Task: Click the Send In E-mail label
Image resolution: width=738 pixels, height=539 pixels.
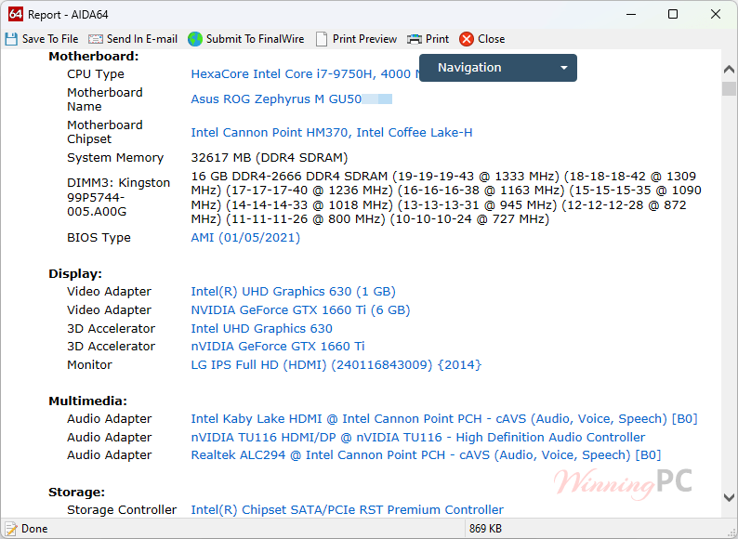Action: coord(142,39)
